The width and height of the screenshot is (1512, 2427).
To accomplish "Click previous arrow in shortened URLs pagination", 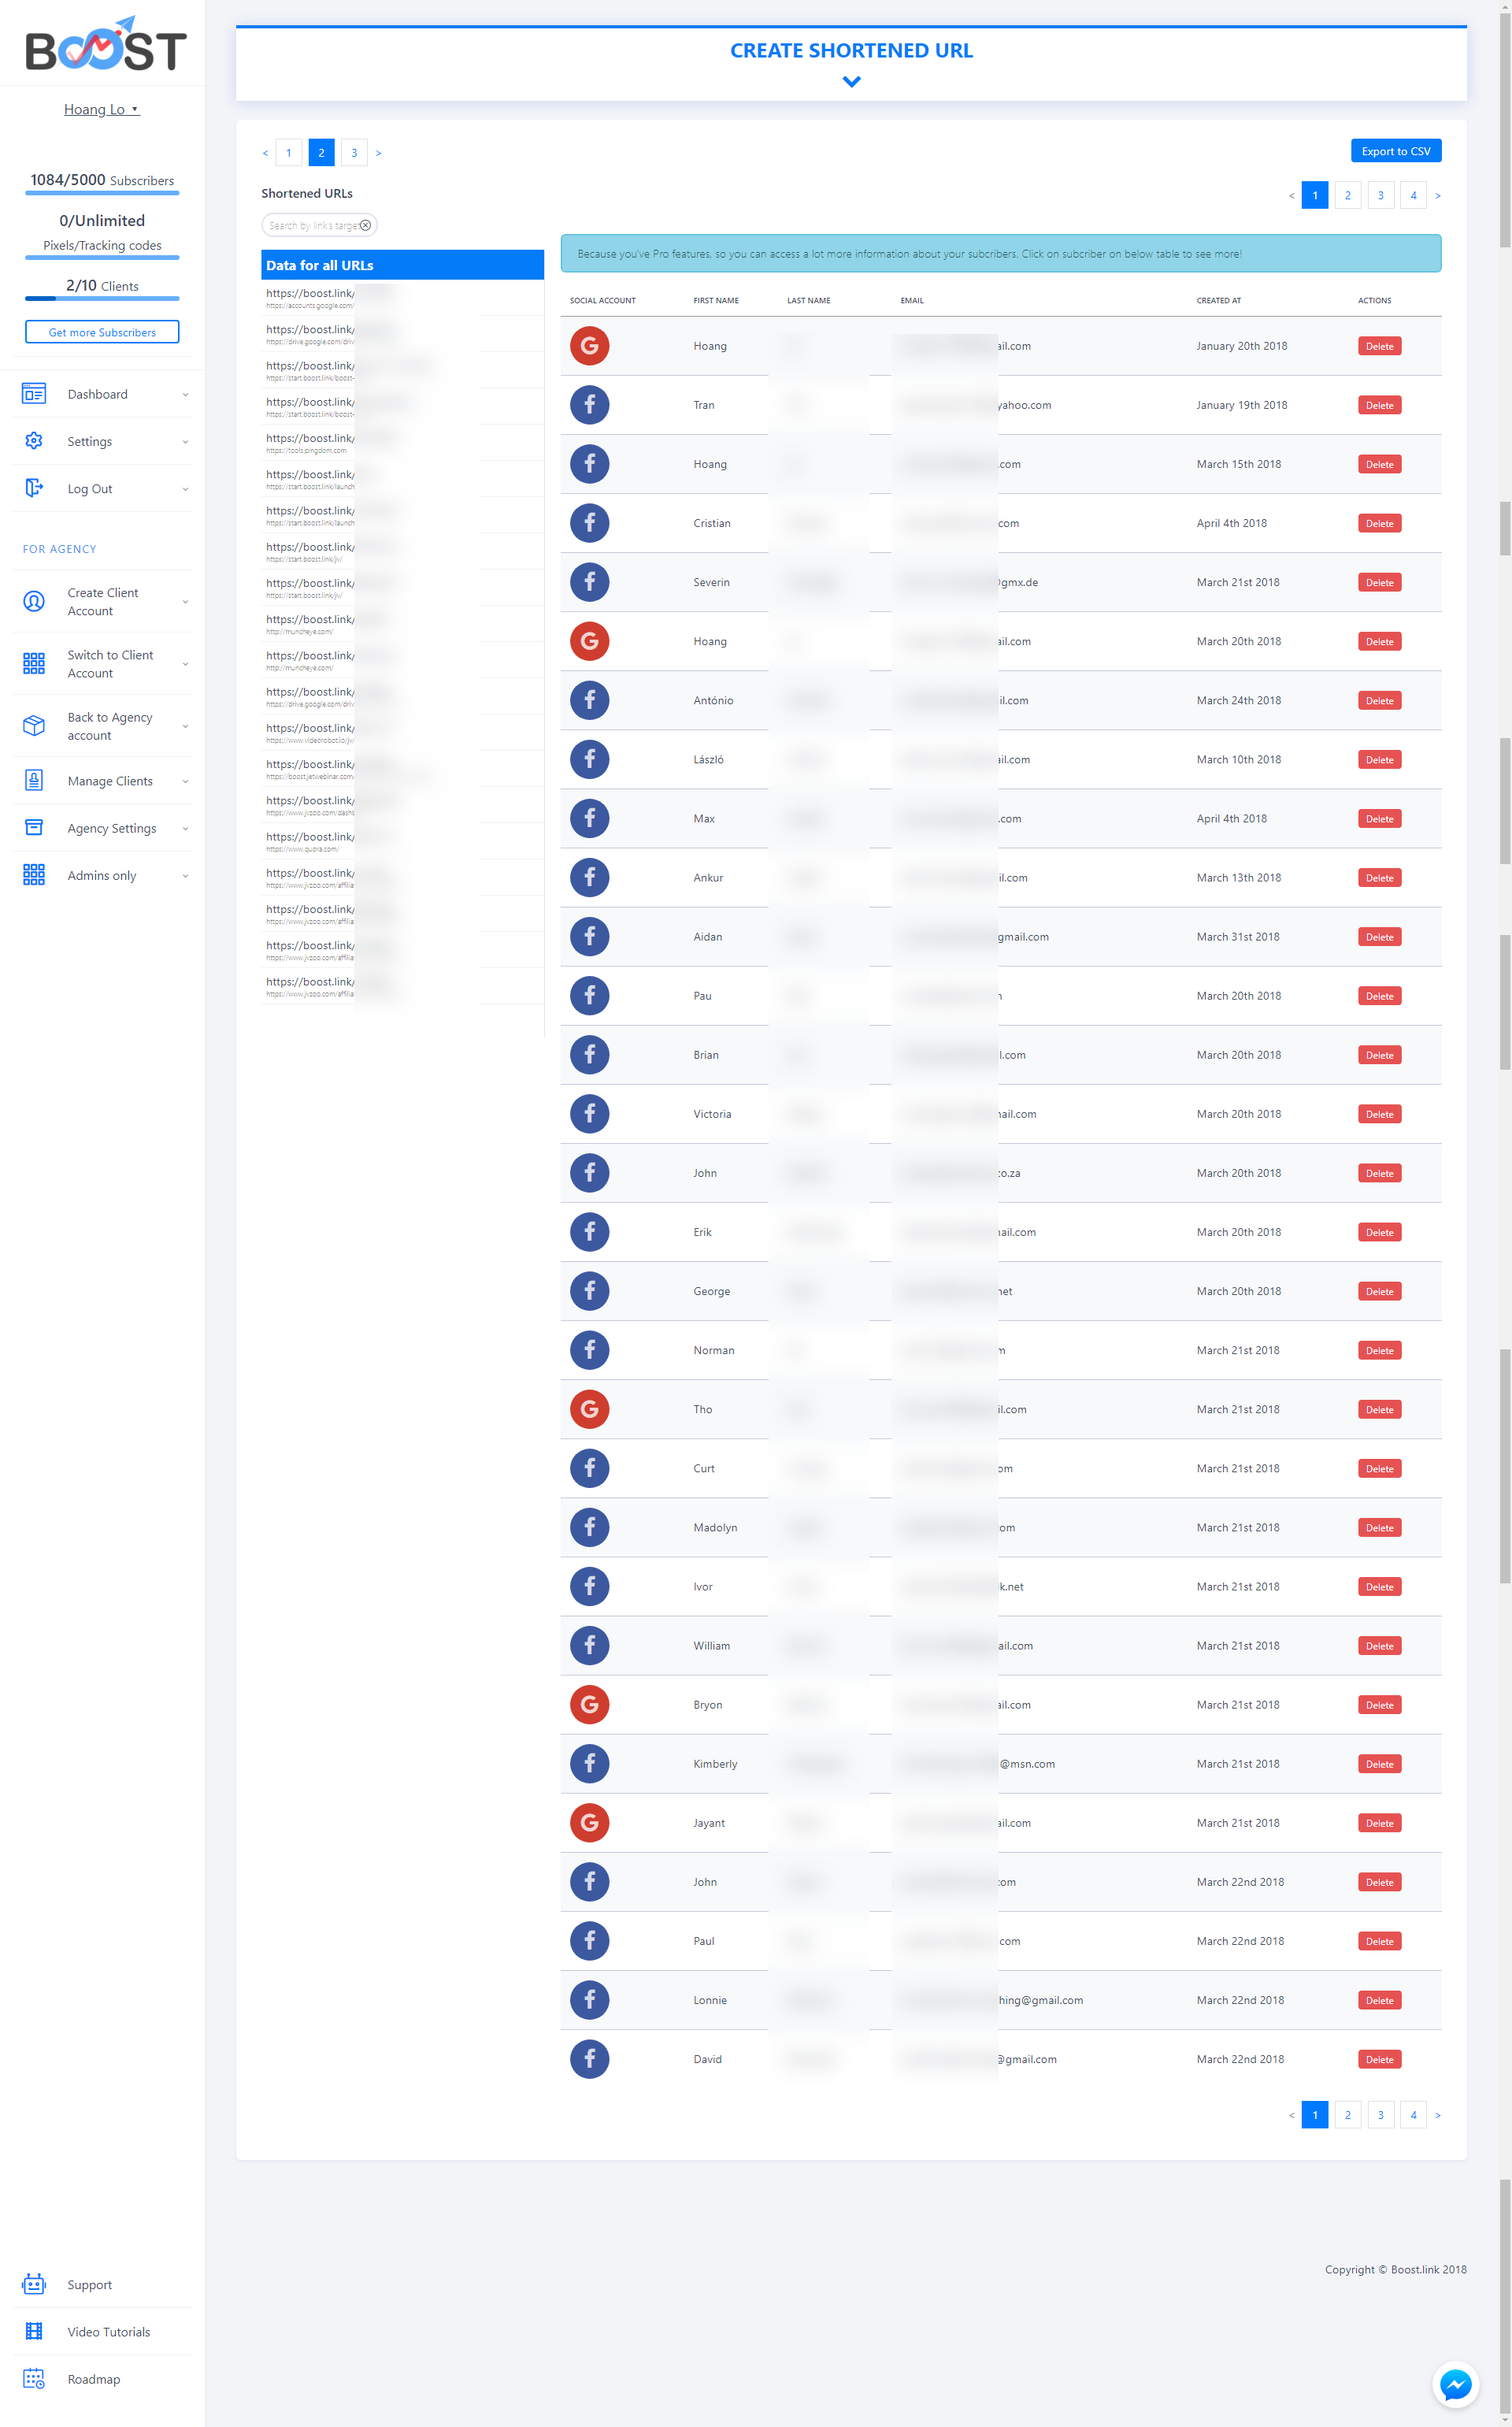I will tap(265, 153).
